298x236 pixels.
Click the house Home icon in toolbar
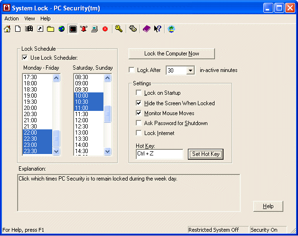[7, 29]
